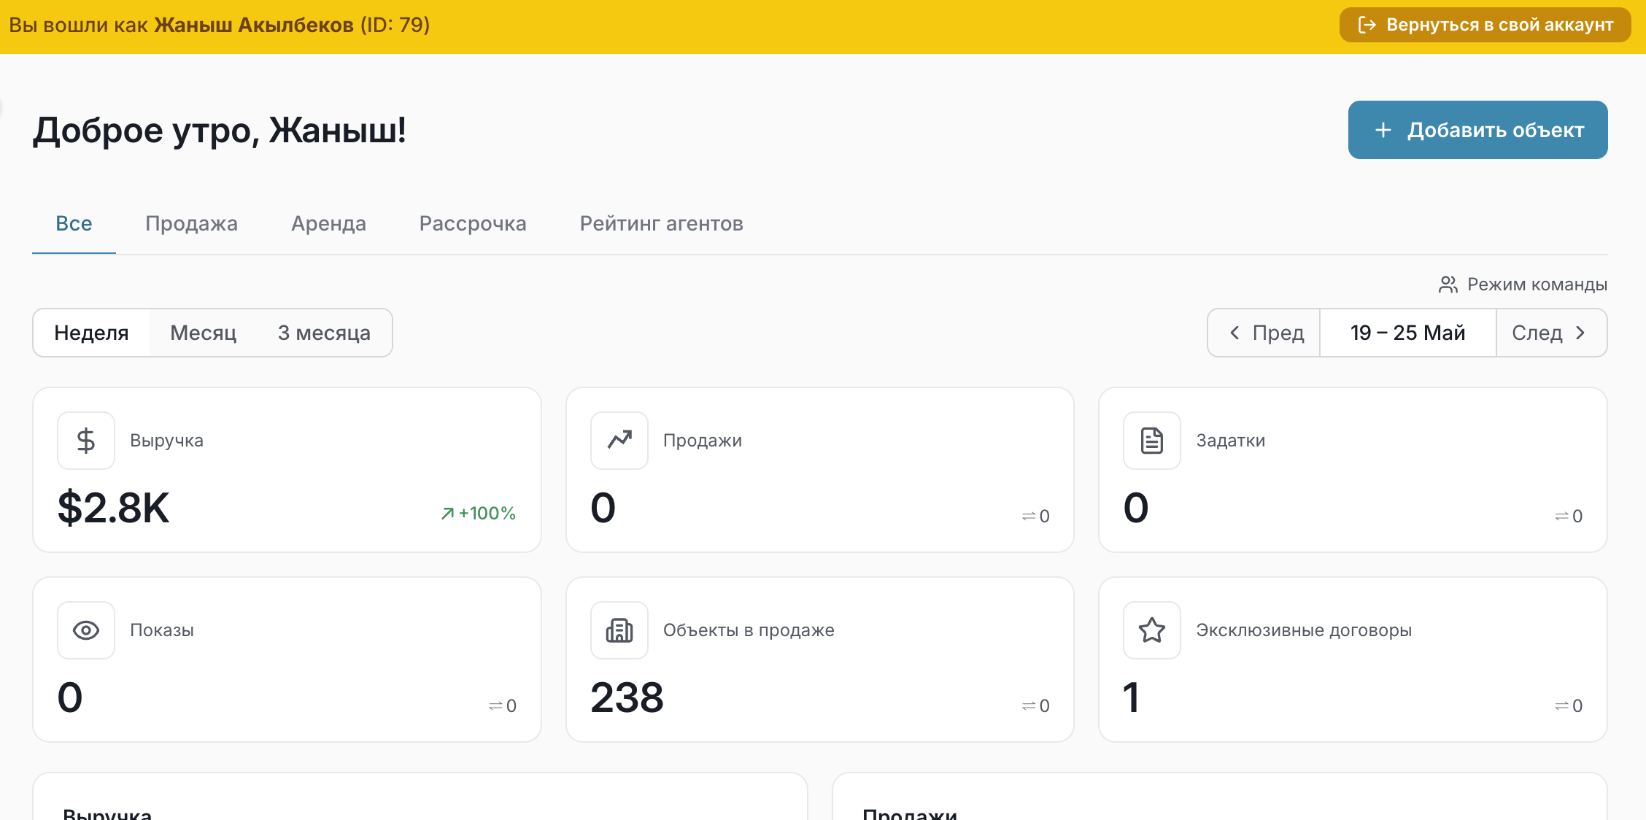The width and height of the screenshot is (1646, 820).
Task: Click the eye icon on the Показы card
Action: tap(86, 630)
